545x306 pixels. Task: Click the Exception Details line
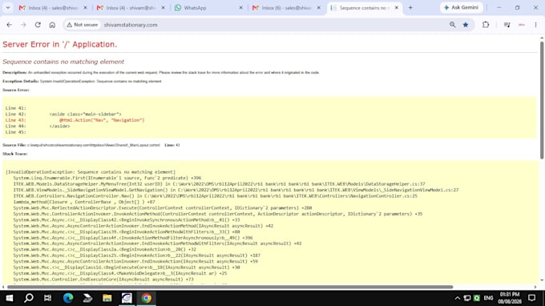coord(82,81)
